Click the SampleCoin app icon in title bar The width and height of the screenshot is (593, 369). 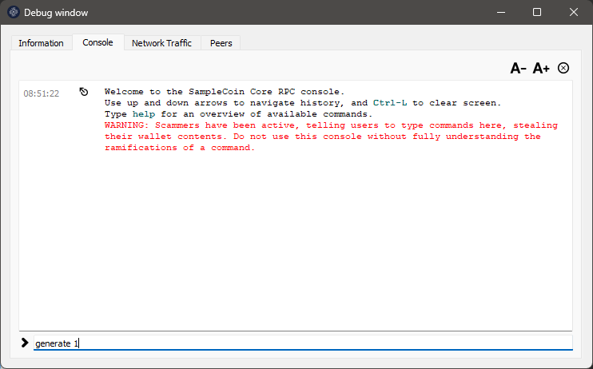tap(13, 13)
